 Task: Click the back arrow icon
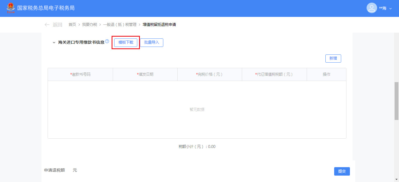click(x=47, y=25)
